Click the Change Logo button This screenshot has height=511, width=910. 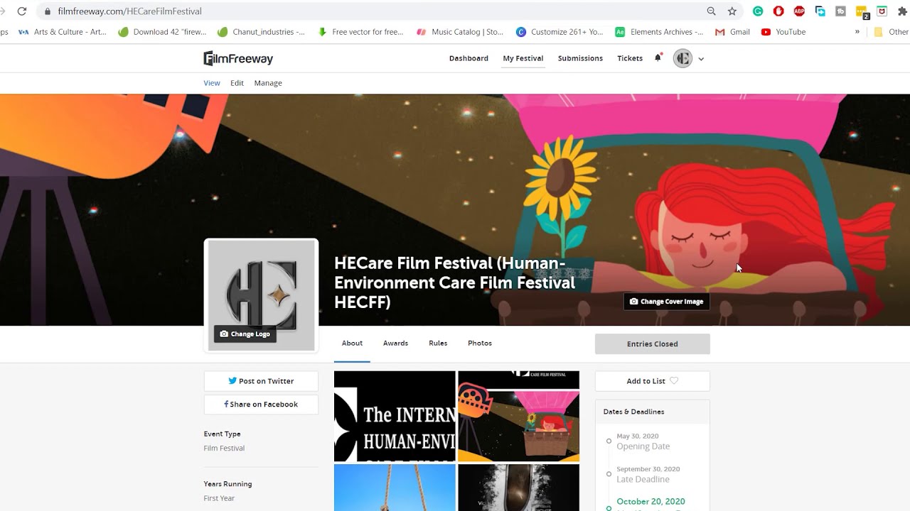pos(245,334)
